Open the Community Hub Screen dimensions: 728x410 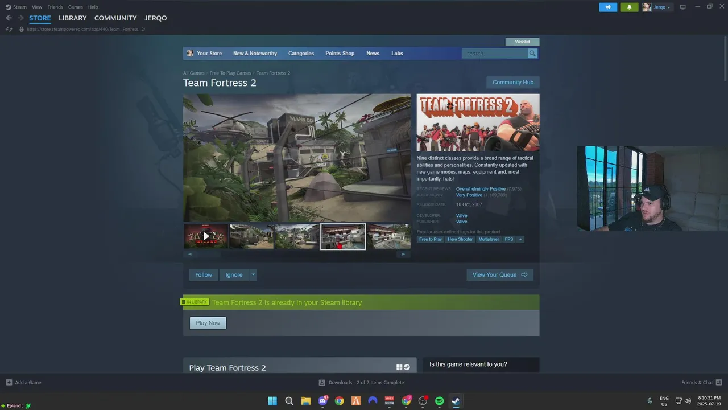click(512, 83)
